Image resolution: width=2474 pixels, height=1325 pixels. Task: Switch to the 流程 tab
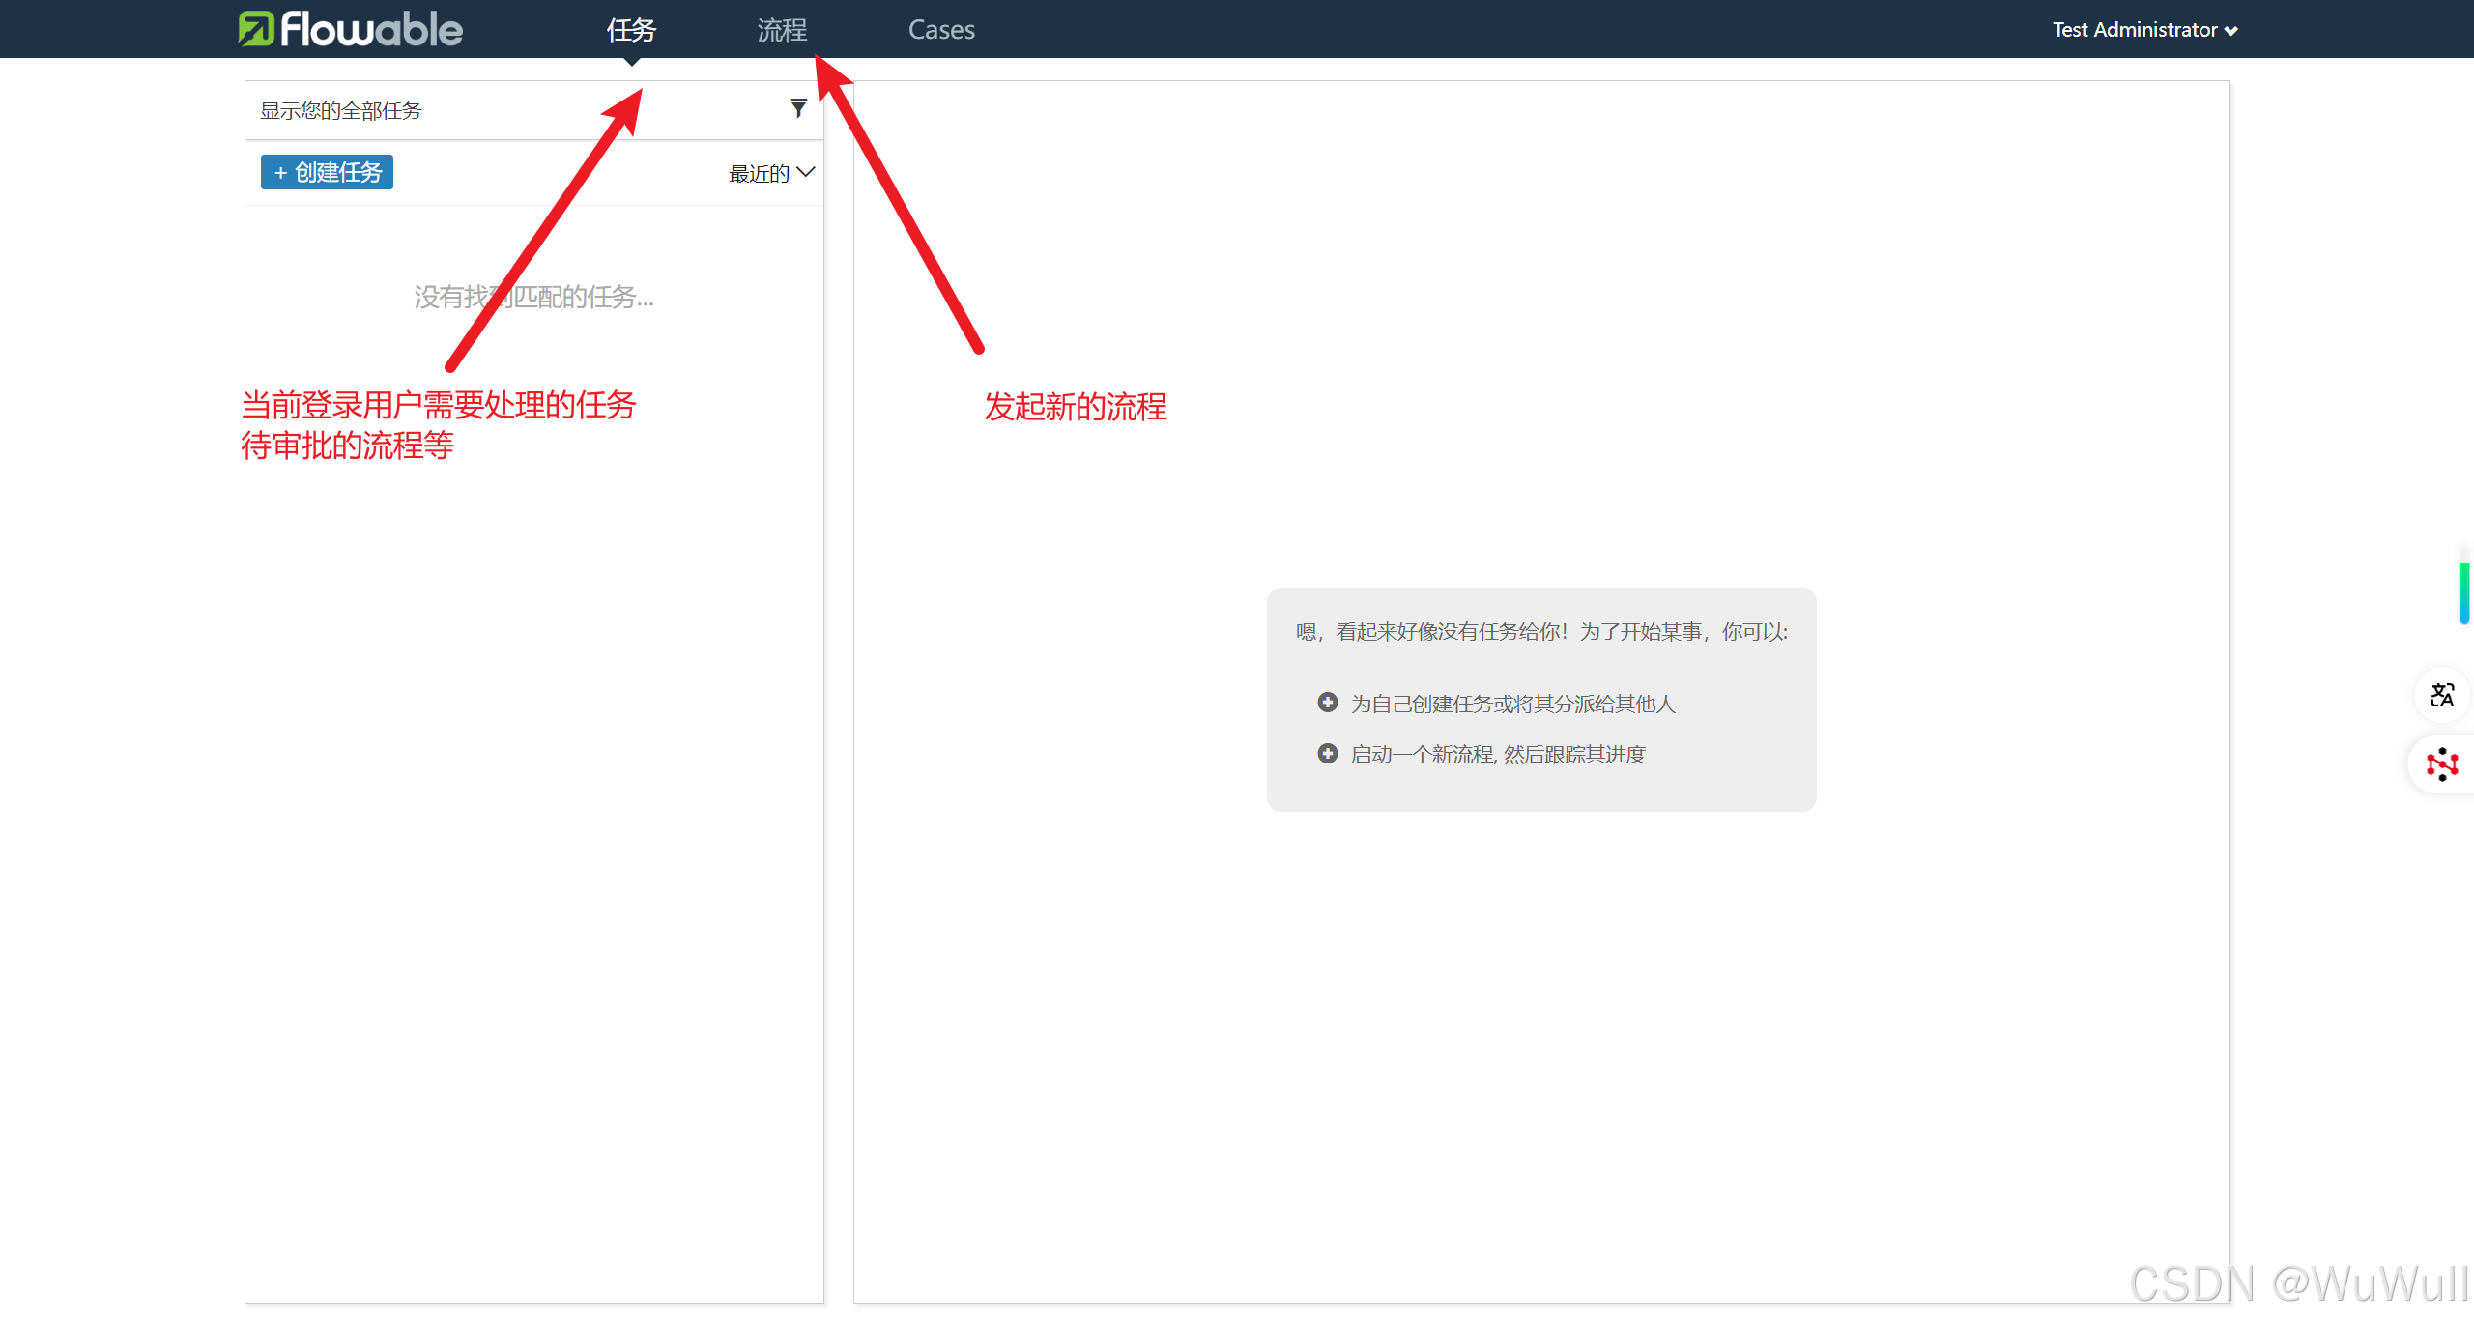[x=782, y=30]
